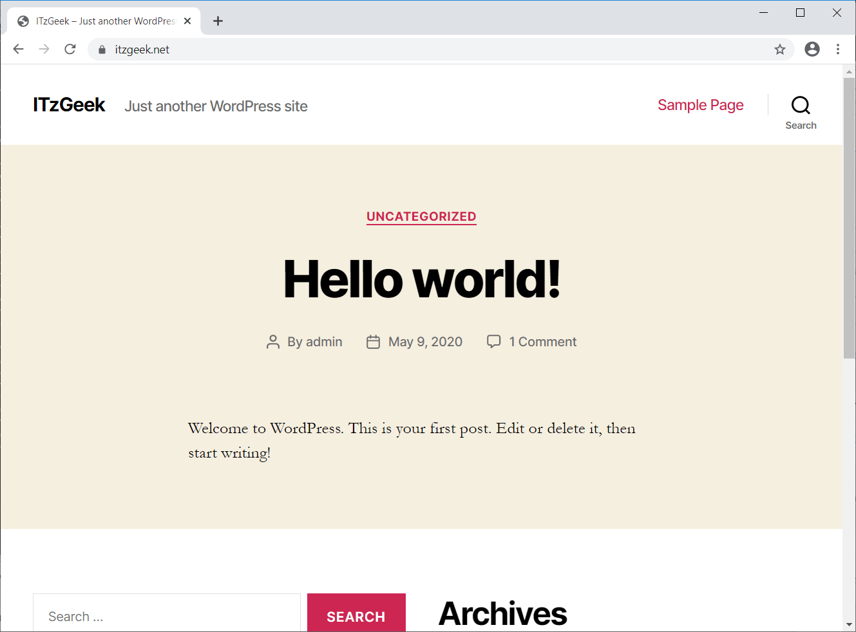Click the scrollbar up arrow

(849, 71)
